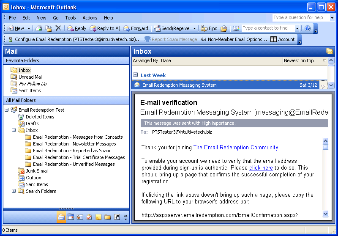Delete the message with the X icon
Screen dimensions: 338x236
point(58,28)
